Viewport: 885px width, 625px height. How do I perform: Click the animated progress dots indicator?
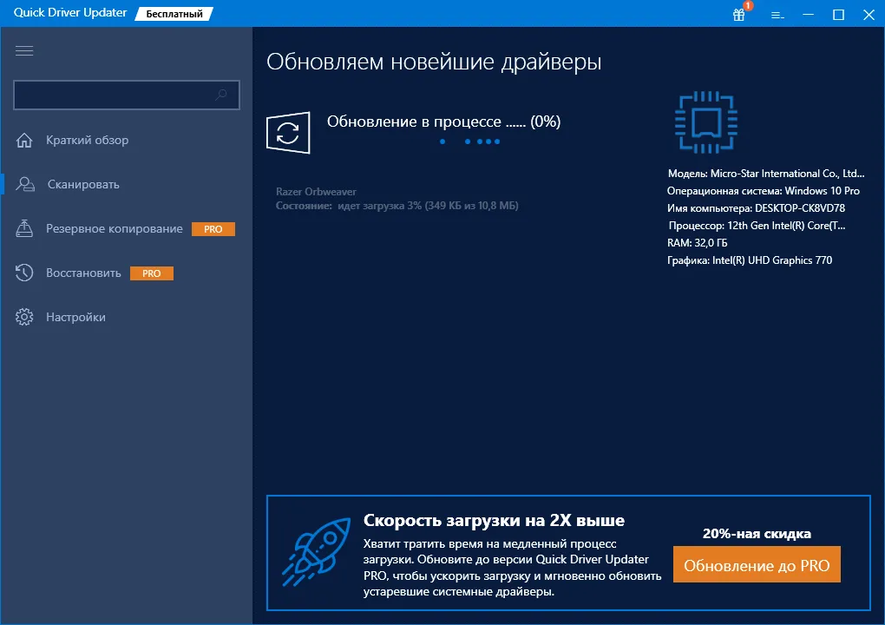(469, 141)
